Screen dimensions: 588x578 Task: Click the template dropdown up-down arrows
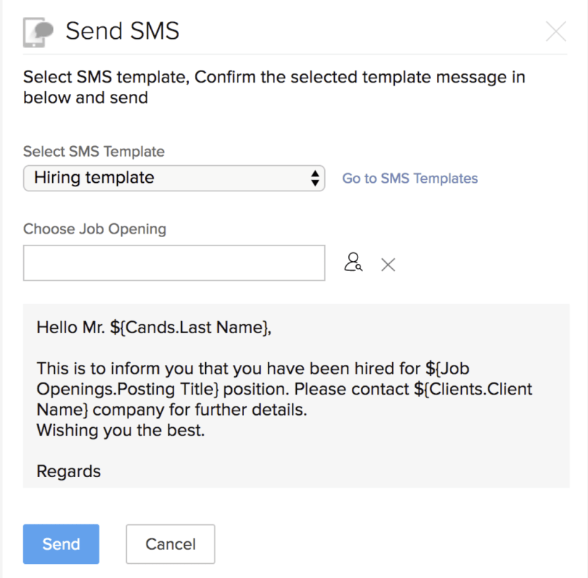[x=315, y=179]
